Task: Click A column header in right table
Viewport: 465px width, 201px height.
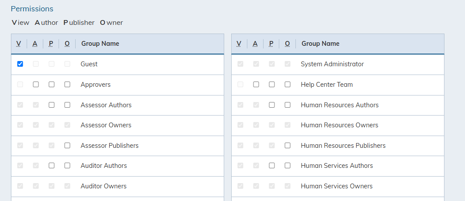Action: point(255,44)
